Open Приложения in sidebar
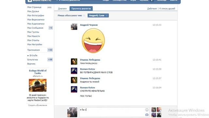Screen dimensions: 209x118 (x=33, y=50)
